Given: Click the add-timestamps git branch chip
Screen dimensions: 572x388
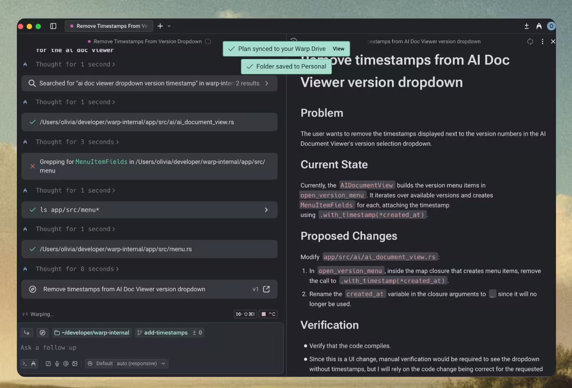Looking at the screenshot, I should pos(162,332).
